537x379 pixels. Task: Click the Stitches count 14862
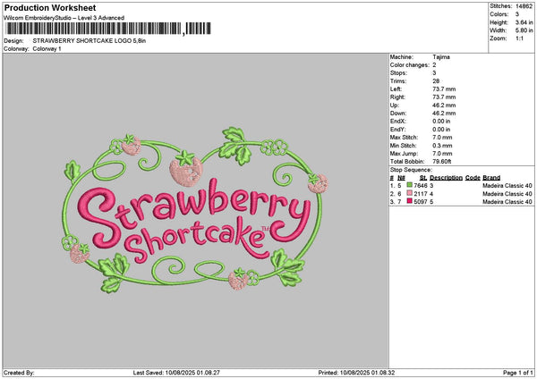[x=523, y=6]
